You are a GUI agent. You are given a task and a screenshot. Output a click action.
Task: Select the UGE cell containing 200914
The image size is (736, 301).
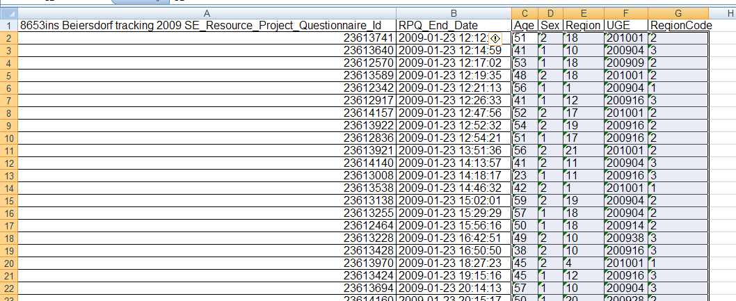pos(625,225)
